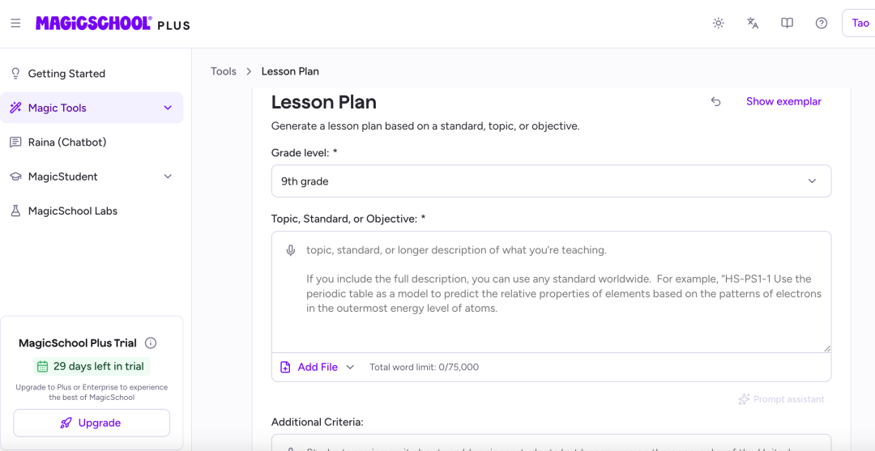The width and height of the screenshot is (875, 451).
Task: Go to Tools breadcrumb link
Action: pyautogui.click(x=224, y=71)
